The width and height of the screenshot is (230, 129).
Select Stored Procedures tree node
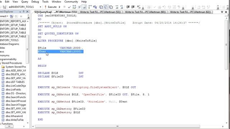pos(12,63)
